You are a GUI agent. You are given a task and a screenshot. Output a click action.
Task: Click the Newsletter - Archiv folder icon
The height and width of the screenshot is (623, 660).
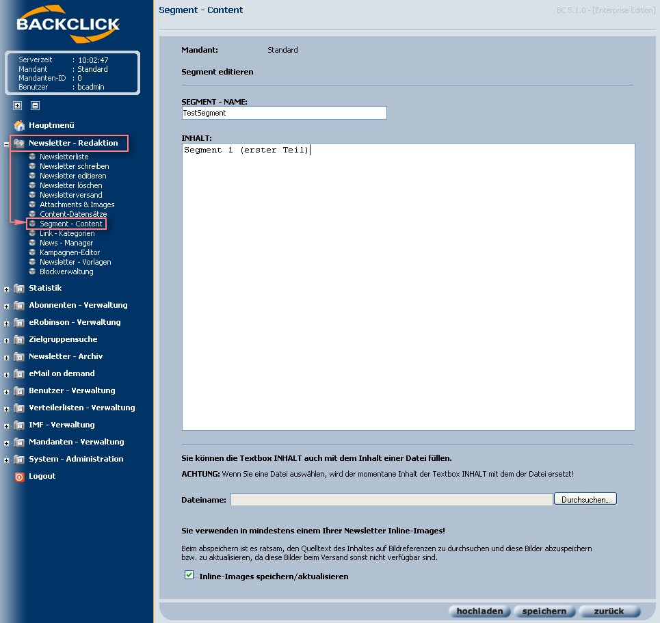(x=19, y=357)
